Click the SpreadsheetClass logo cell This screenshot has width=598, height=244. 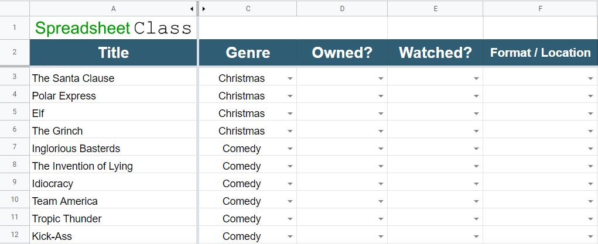click(113, 28)
